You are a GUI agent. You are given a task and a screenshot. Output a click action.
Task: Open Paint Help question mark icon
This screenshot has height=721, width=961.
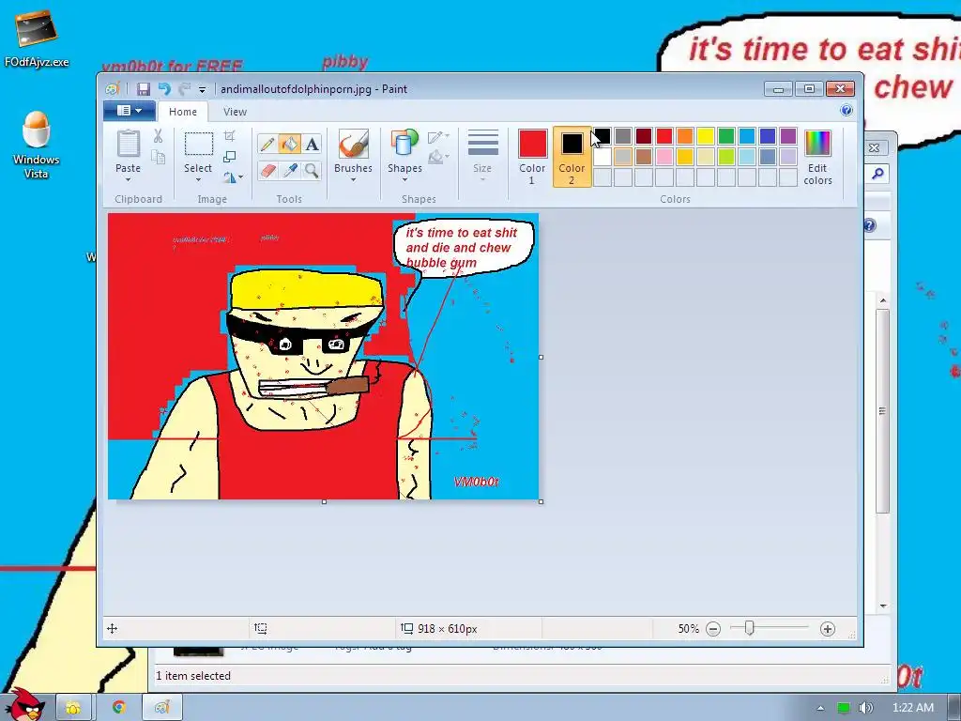click(x=847, y=111)
